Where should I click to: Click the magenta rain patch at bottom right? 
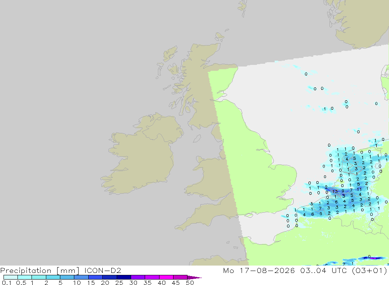[374, 259]
